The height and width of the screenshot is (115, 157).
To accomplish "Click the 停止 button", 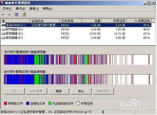I will pyautogui.click(x=81, y=91).
